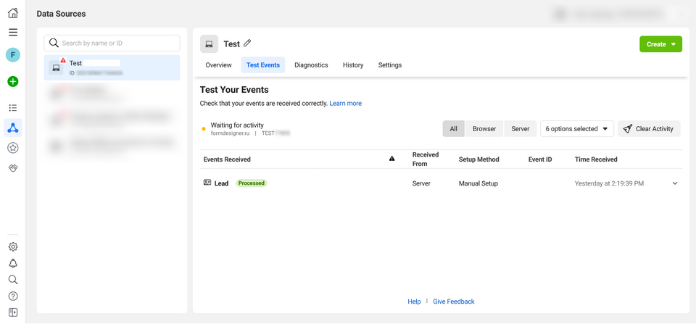Open the account avatar labeled F

click(x=13, y=55)
